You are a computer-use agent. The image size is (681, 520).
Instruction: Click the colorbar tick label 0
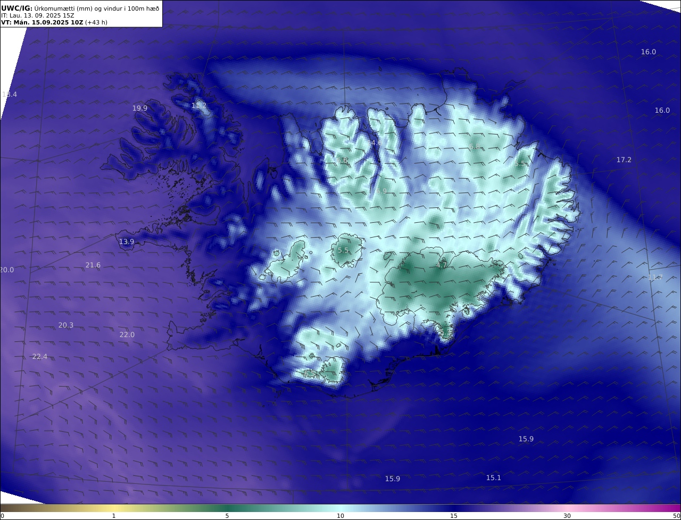click(2, 516)
